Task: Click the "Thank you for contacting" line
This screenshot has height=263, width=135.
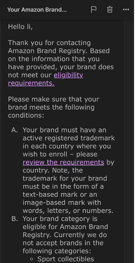Action: (x=50, y=43)
